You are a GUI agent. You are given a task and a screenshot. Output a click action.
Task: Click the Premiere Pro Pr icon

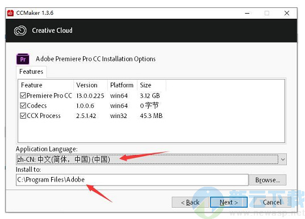[23, 59]
